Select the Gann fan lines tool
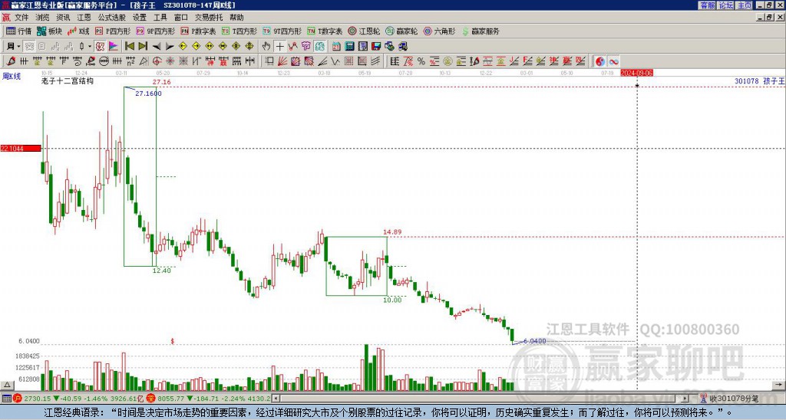Viewport: 786px width, 420px height. coord(282,61)
